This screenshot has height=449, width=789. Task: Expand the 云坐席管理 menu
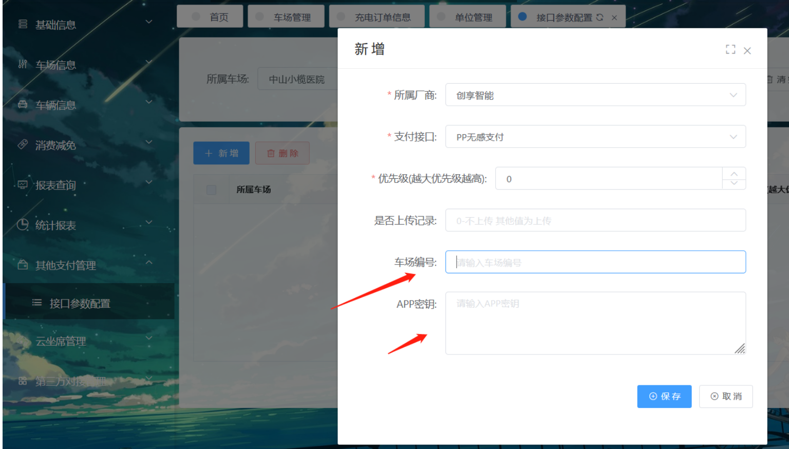pos(149,338)
